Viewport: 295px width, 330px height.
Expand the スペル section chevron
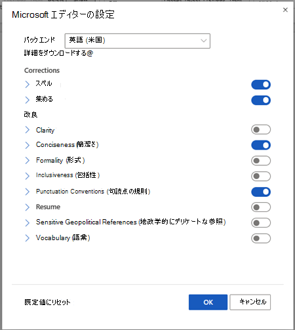pyautogui.click(x=27, y=84)
